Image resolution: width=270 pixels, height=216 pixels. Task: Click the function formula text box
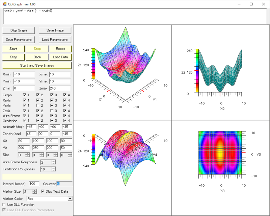point(135,16)
